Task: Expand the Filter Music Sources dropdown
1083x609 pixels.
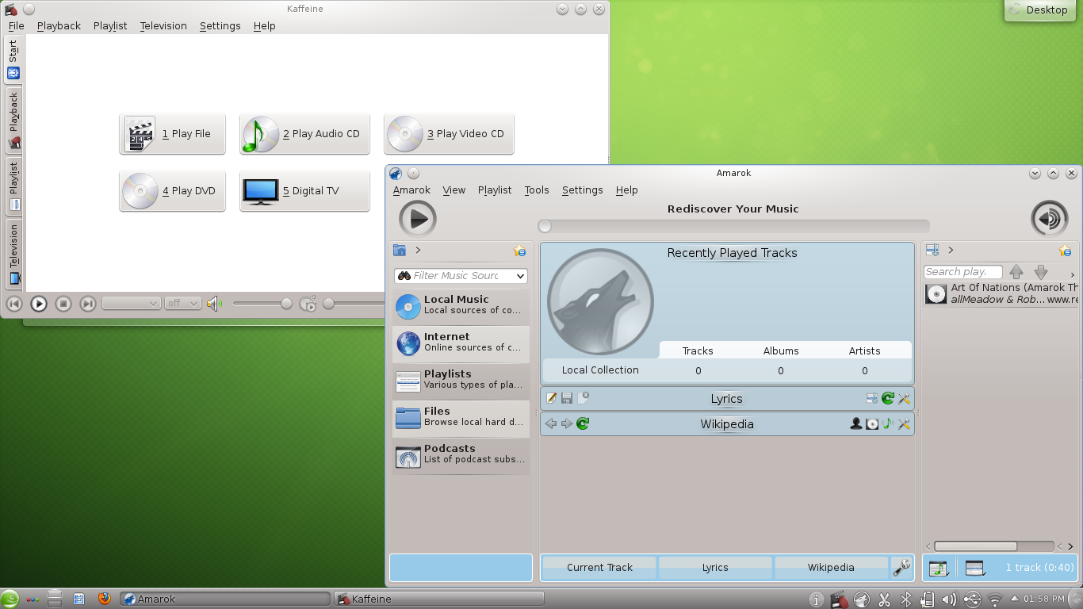Action: tap(520, 276)
